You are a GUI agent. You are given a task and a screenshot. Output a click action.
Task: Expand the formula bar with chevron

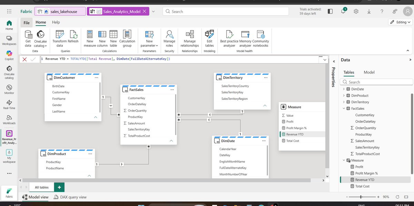(325, 59)
